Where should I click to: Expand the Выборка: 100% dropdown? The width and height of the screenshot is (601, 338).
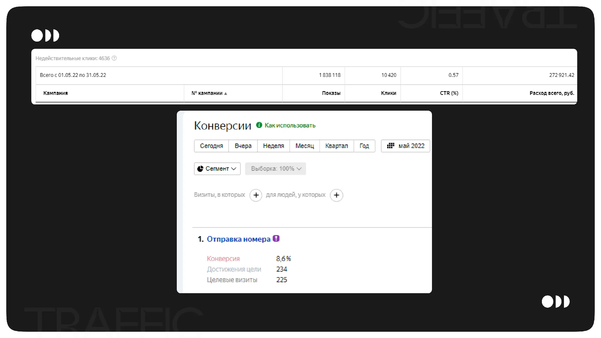click(275, 169)
